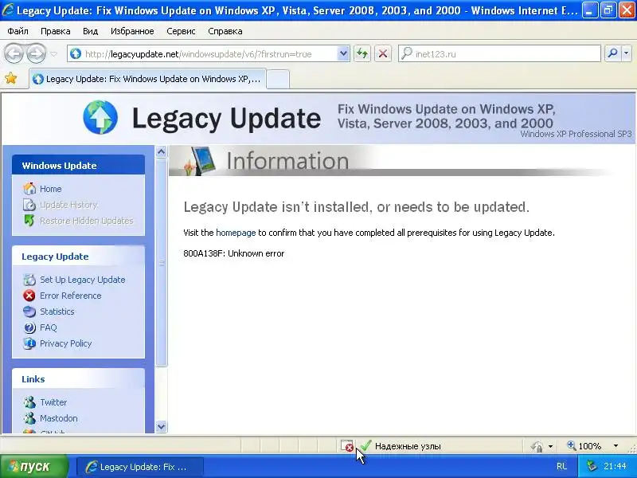637x478 pixels.
Task: Open the FAQ link
Action: click(x=49, y=327)
